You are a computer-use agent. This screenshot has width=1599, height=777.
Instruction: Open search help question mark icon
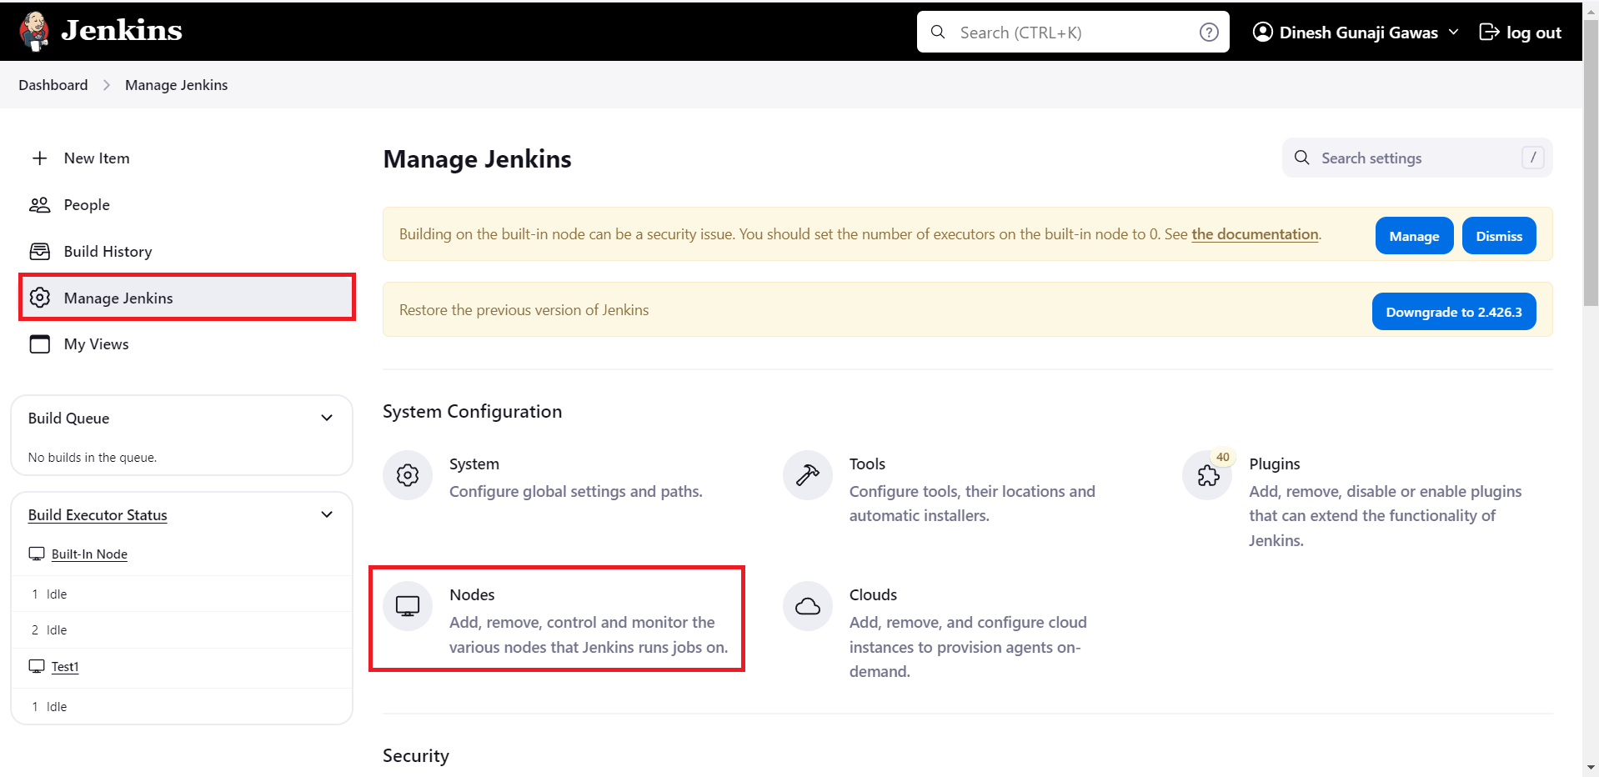tap(1209, 32)
